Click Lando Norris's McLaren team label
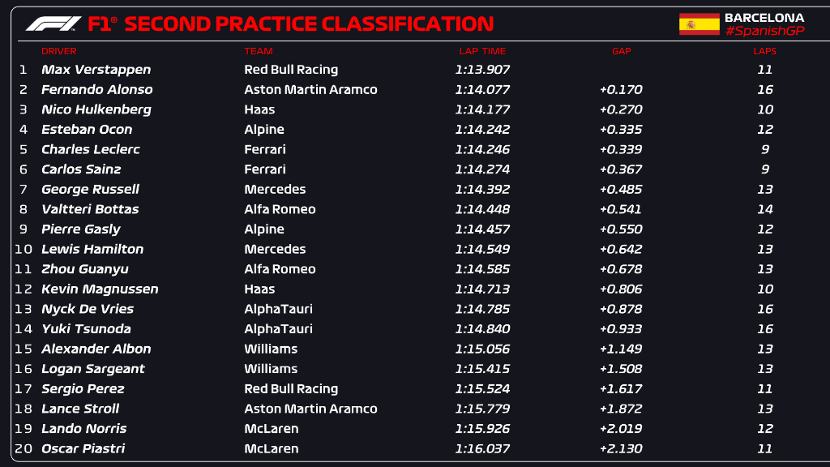The width and height of the screenshot is (830, 467). [x=271, y=429]
